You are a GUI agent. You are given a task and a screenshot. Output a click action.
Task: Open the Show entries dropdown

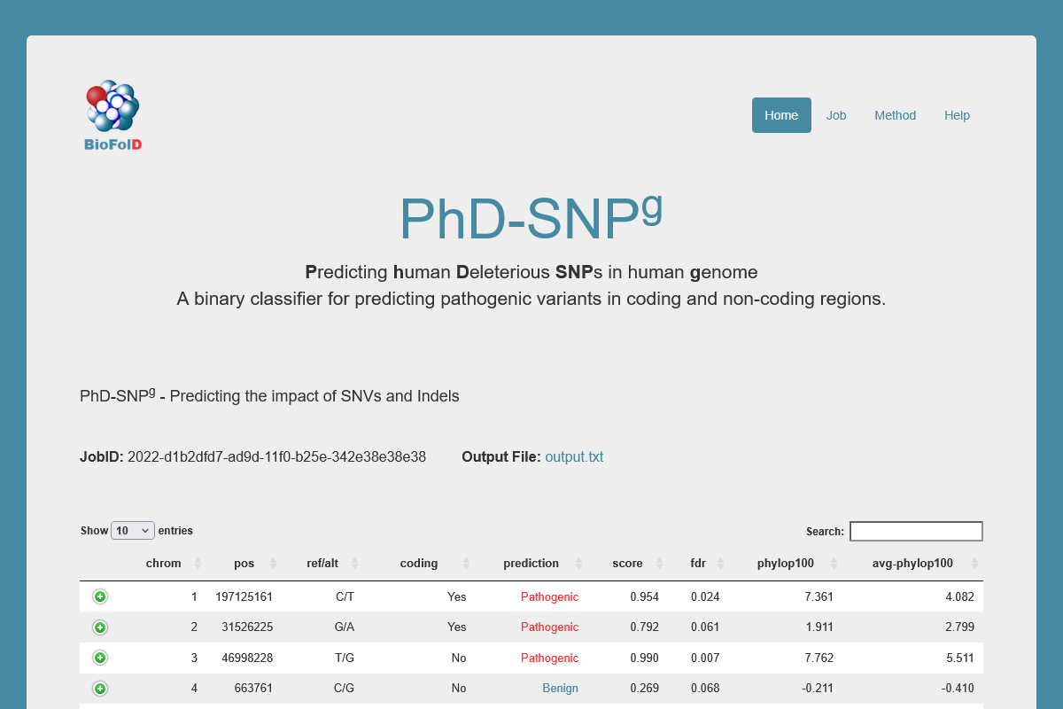pyautogui.click(x=133, y=530)
